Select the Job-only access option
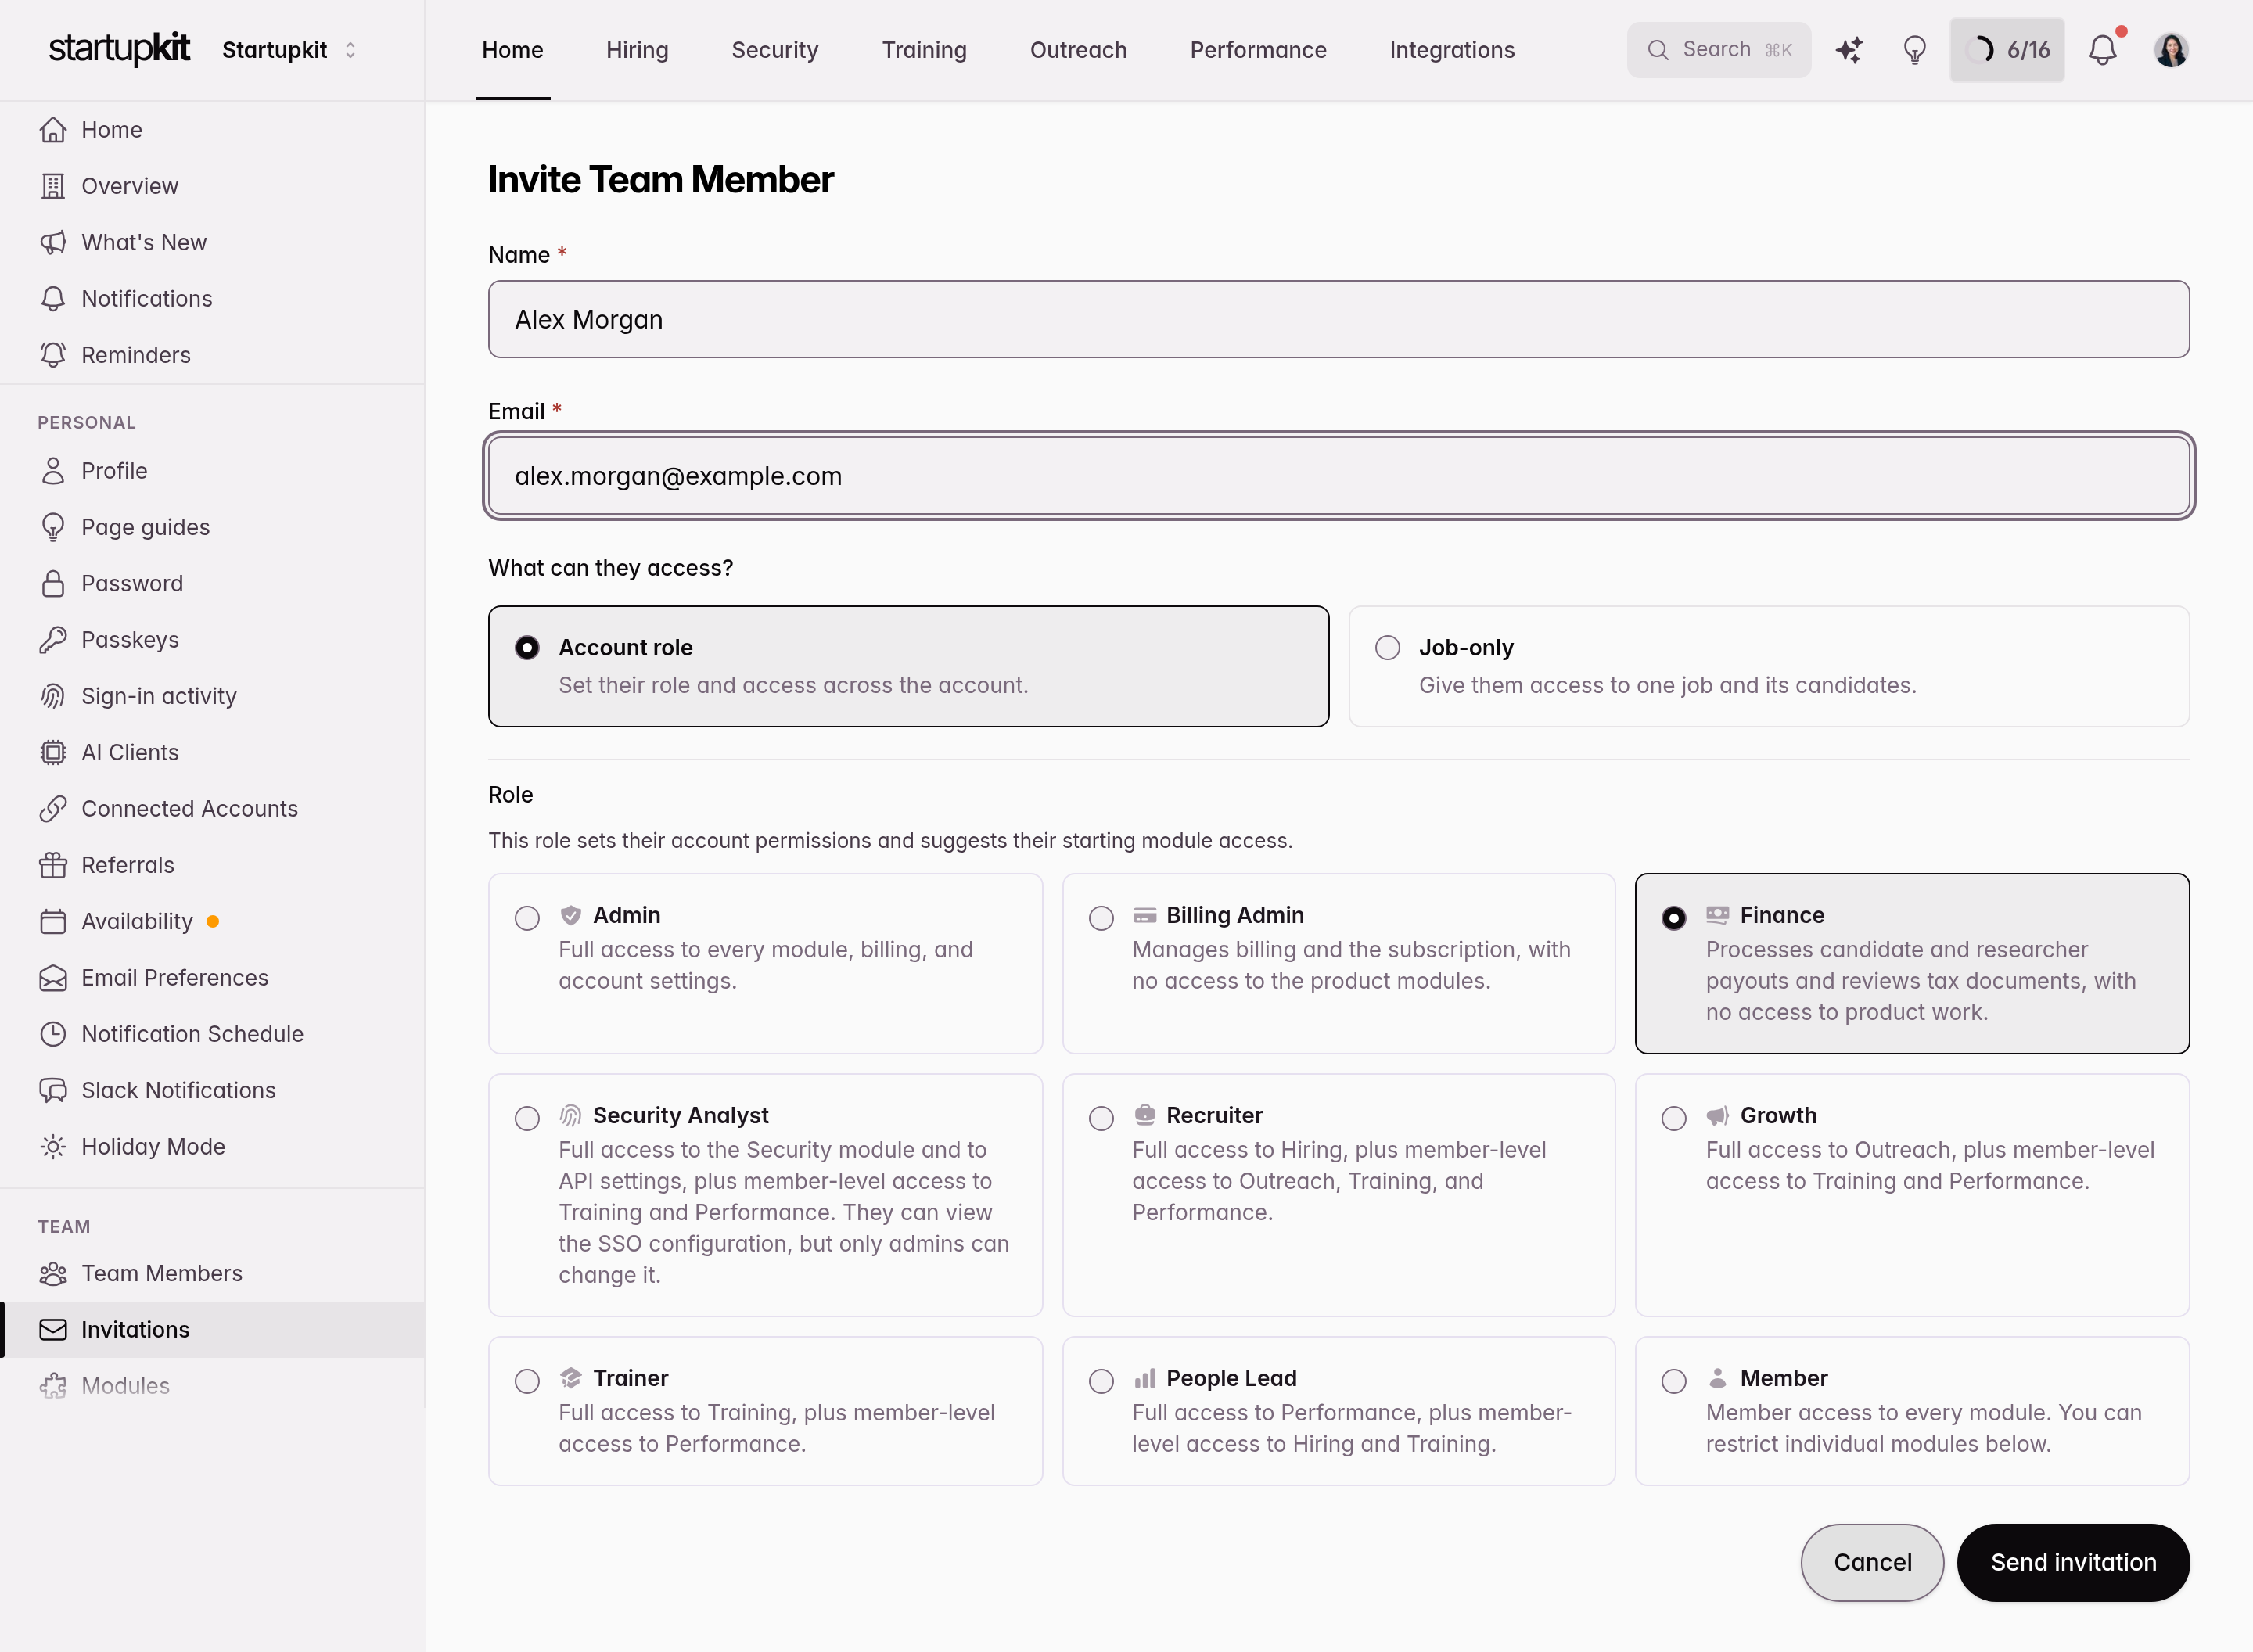The image size is (2253, 1652). click(x=1769, y=666)
